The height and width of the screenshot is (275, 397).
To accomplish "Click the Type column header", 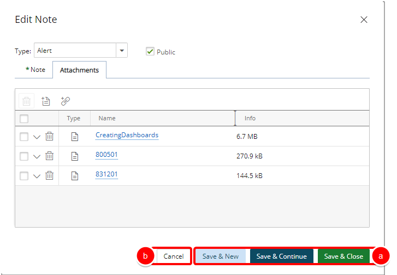I will (x=74, y=118).
